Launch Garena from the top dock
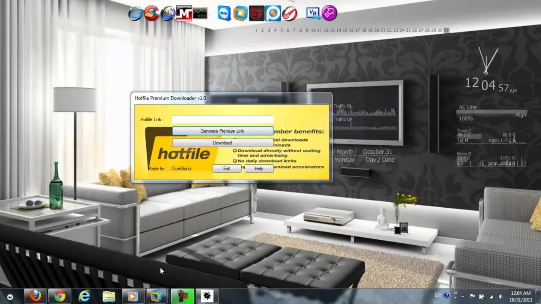The height and width of the screenshot is (304, 541). point(257,14)
